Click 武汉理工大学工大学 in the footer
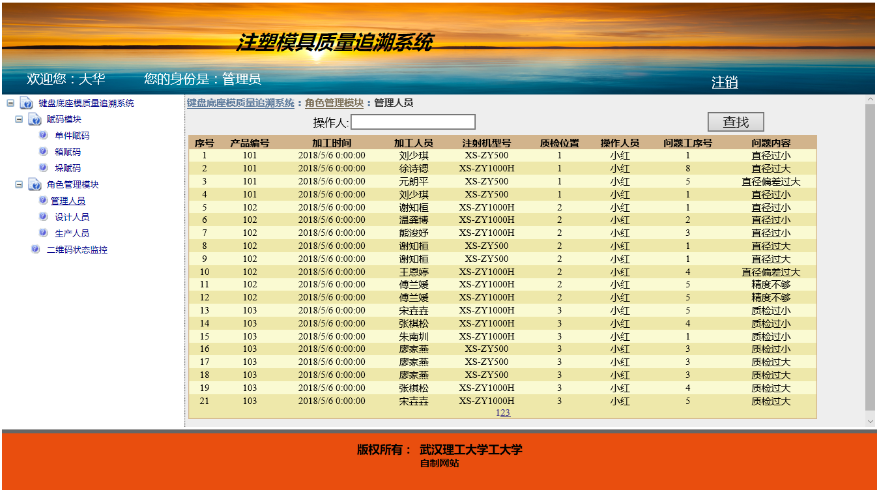Image resolution: width=879 pixels, height=492 pixels. [471, 450]
